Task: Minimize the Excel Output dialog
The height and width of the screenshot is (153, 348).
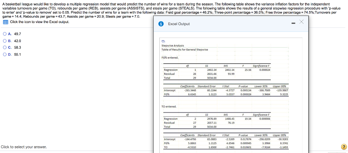Action: click(293, 22)
